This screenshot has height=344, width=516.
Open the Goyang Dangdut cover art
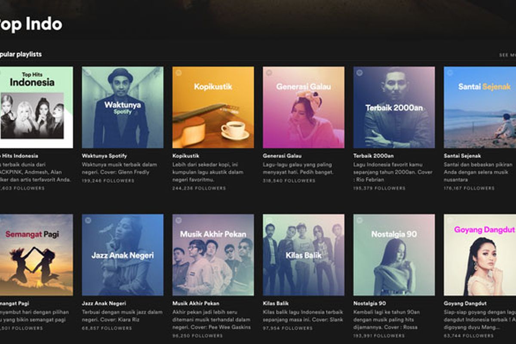click(479, 255)
